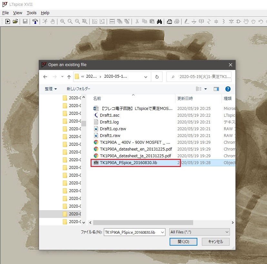Click the Copy toolbar icon
This screenshot has height=264, width=267.
tap(144, 22)
